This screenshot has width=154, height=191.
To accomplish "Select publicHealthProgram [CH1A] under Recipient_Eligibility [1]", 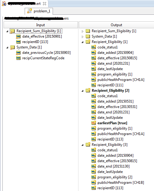I will [121, 80].
